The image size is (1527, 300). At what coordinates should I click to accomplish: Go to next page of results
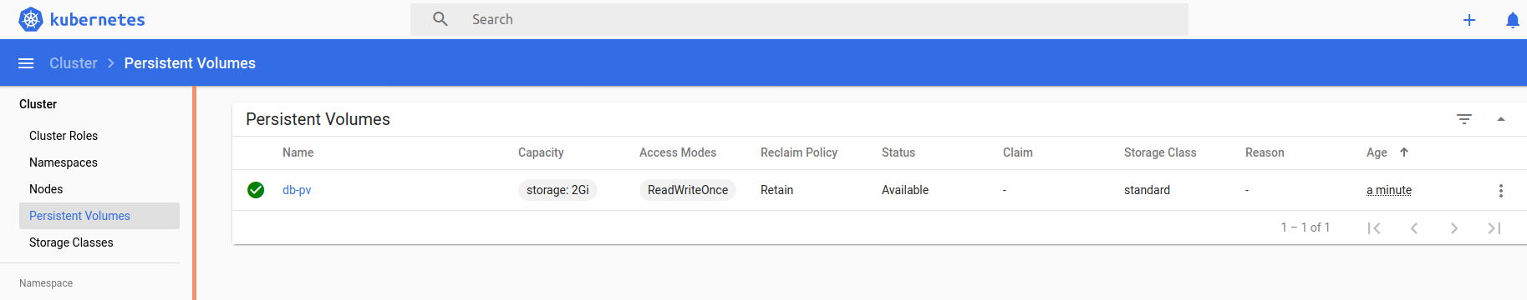[1454, 228]
